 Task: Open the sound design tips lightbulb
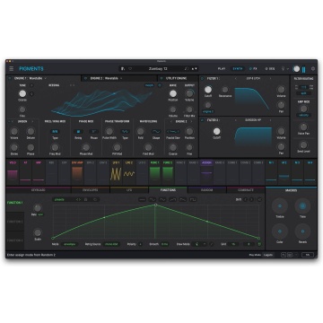(283, 69)
